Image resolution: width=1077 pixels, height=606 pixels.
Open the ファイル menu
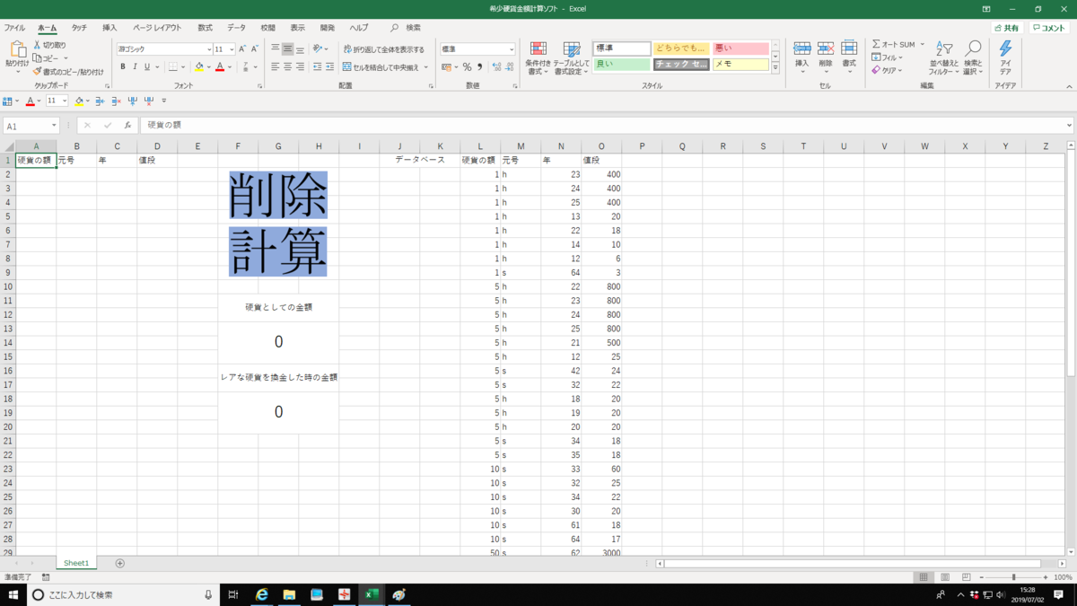[16, 27]
